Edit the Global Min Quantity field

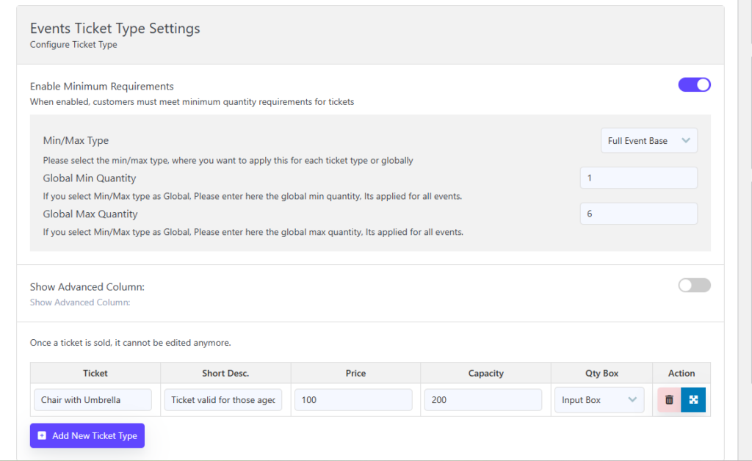[x=638, y=178]
